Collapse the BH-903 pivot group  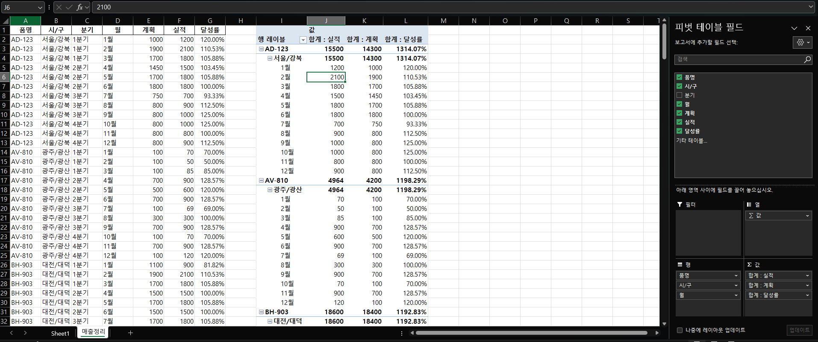[x=261, y=312]
